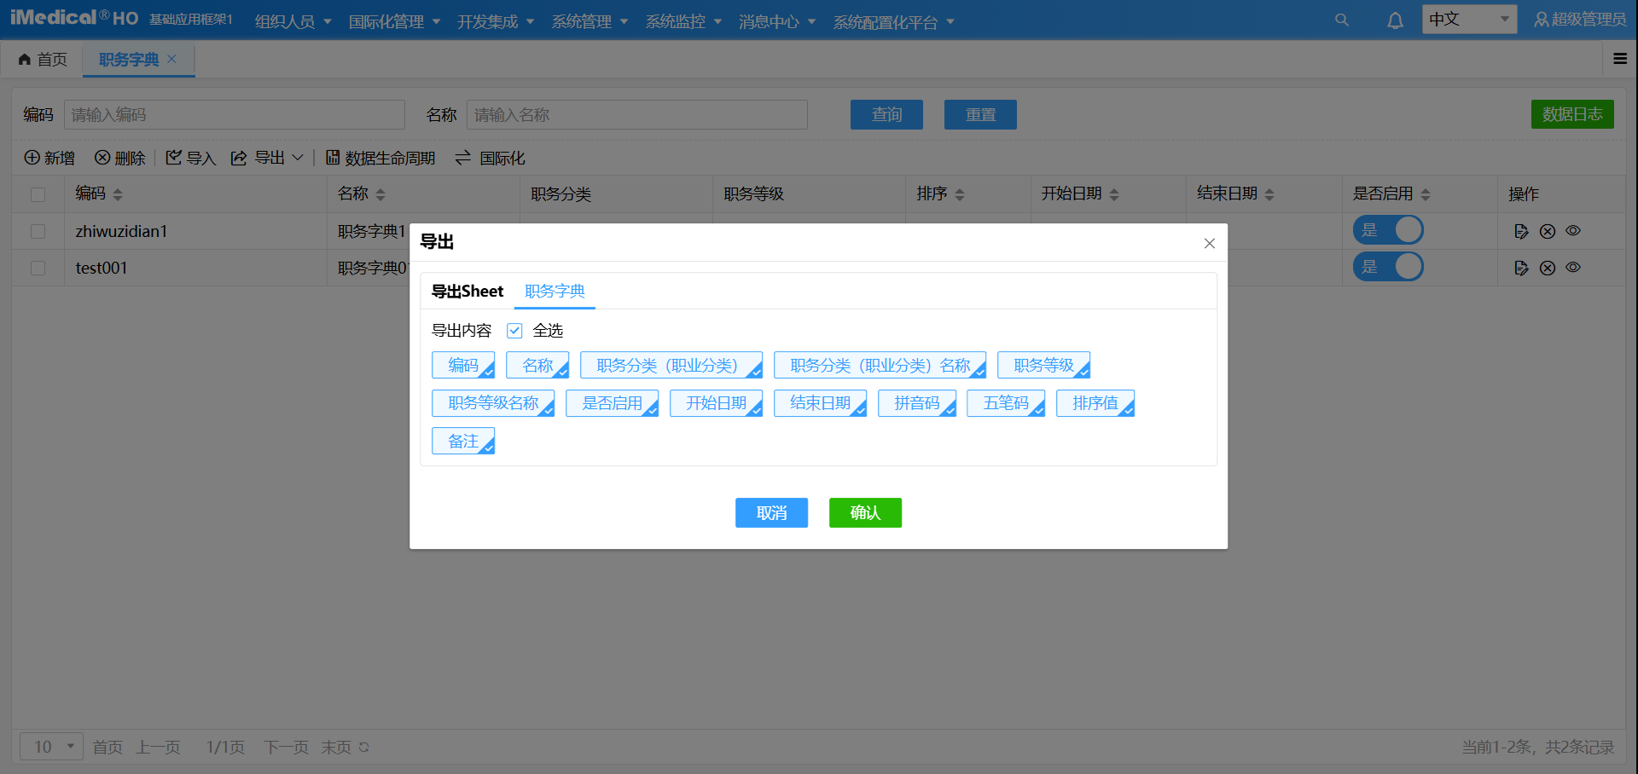
Task: Open 数据生命周期 from toolbar
Action: tap(380, 158)
